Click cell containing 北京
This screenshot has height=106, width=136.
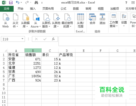click(16, 63)
